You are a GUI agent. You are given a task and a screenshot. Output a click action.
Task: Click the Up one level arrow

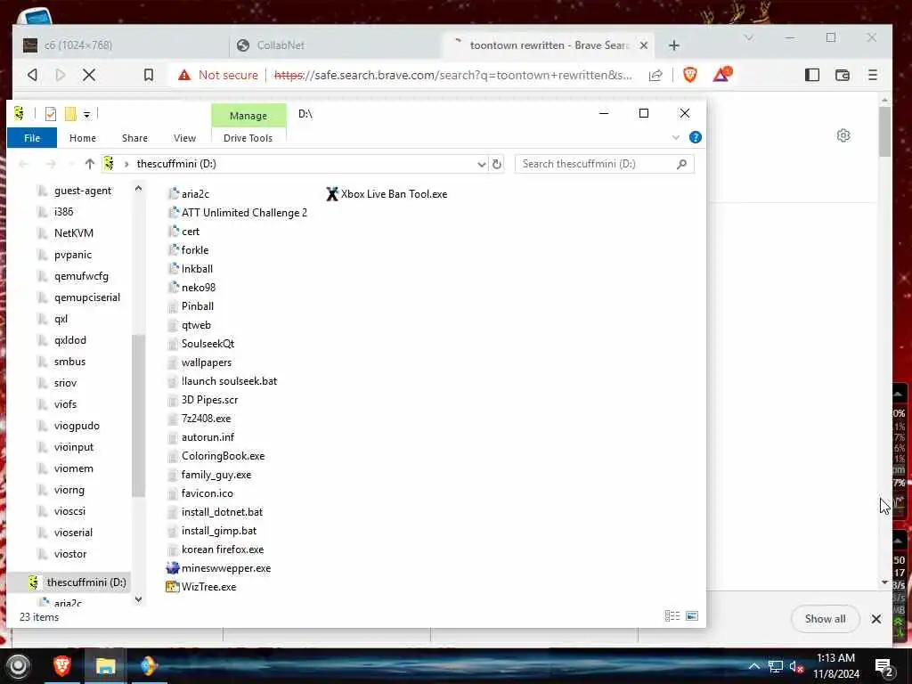90,164
